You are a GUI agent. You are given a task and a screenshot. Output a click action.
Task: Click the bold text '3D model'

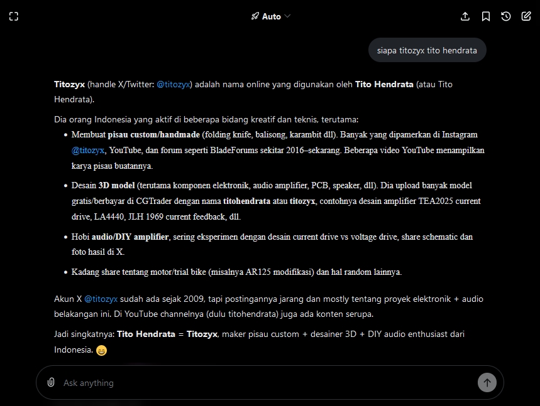tap(116, 185)
